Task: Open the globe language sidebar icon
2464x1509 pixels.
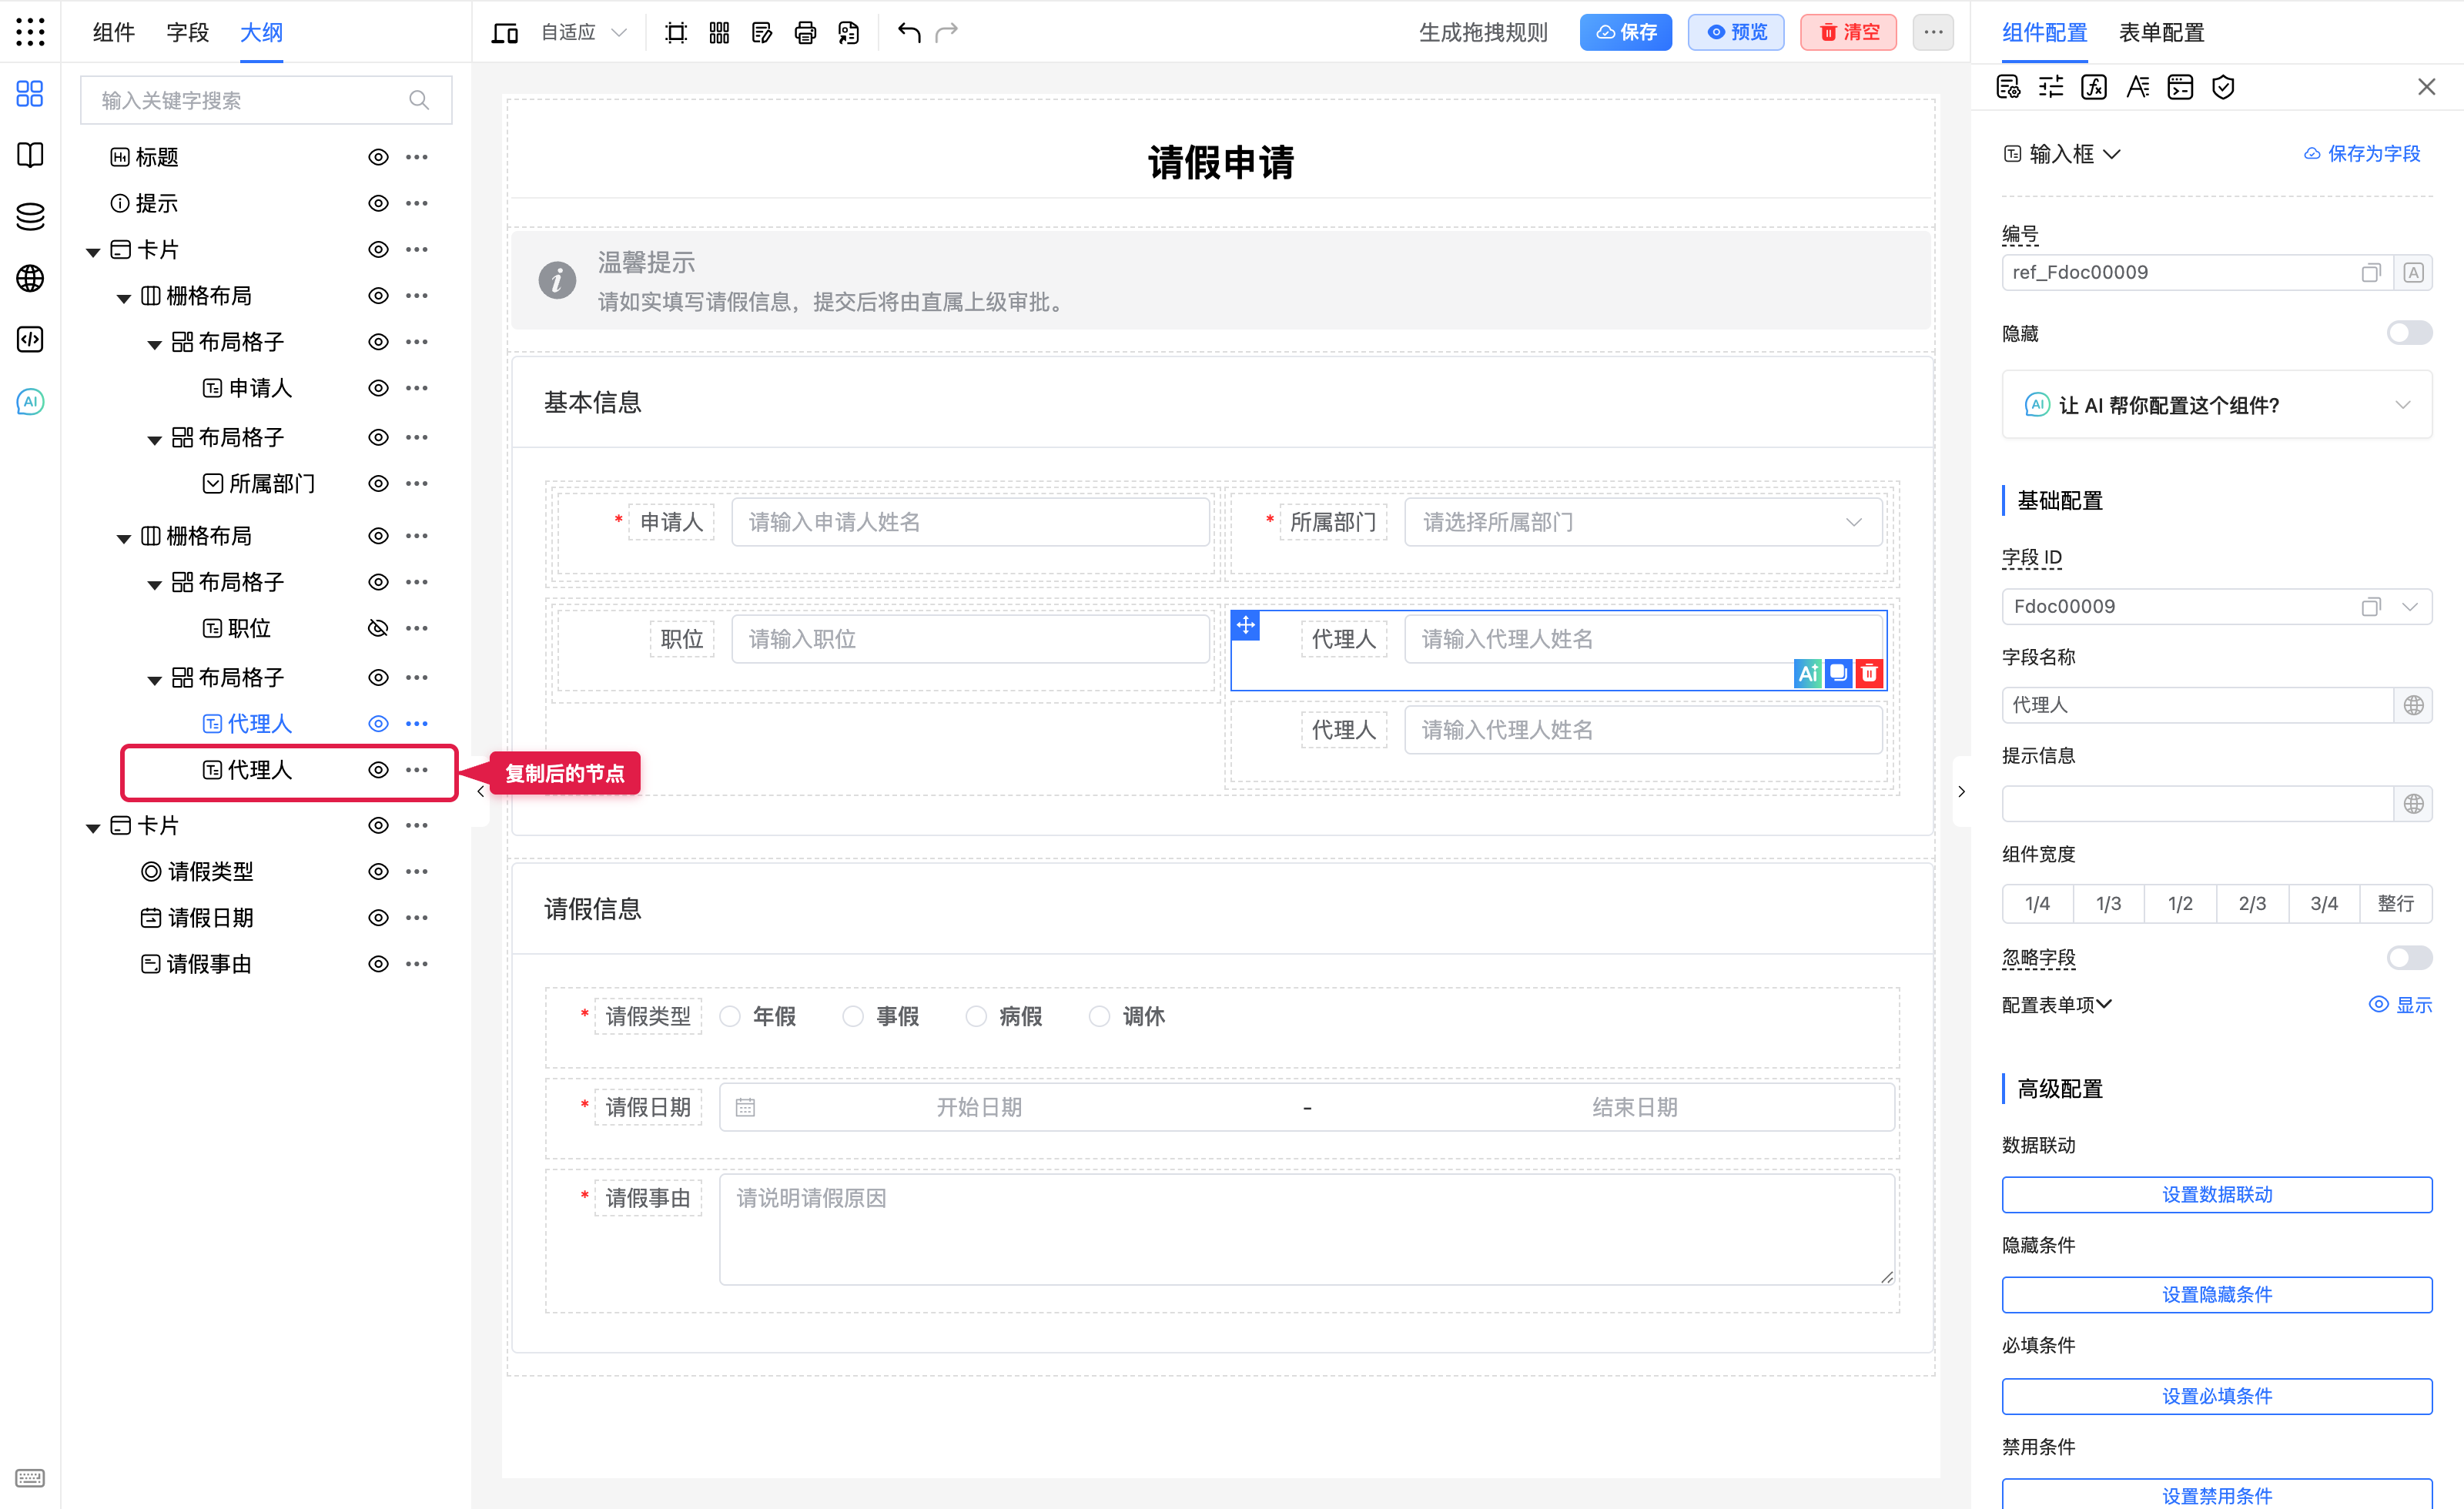Action: click(x=30, y=278)
